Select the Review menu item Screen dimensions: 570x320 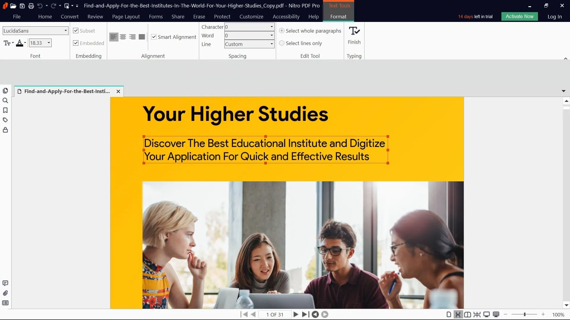click(96, 16)
